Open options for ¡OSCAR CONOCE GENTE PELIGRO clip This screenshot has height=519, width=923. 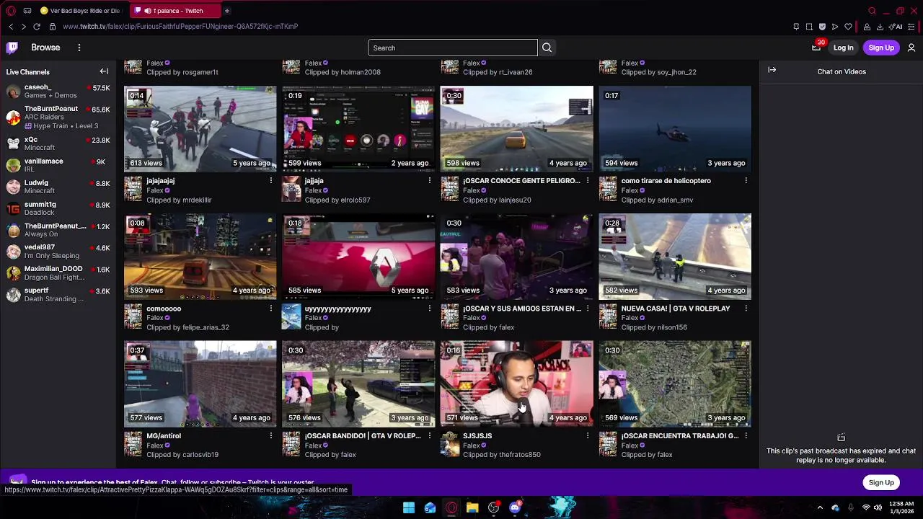coord(587,181)
